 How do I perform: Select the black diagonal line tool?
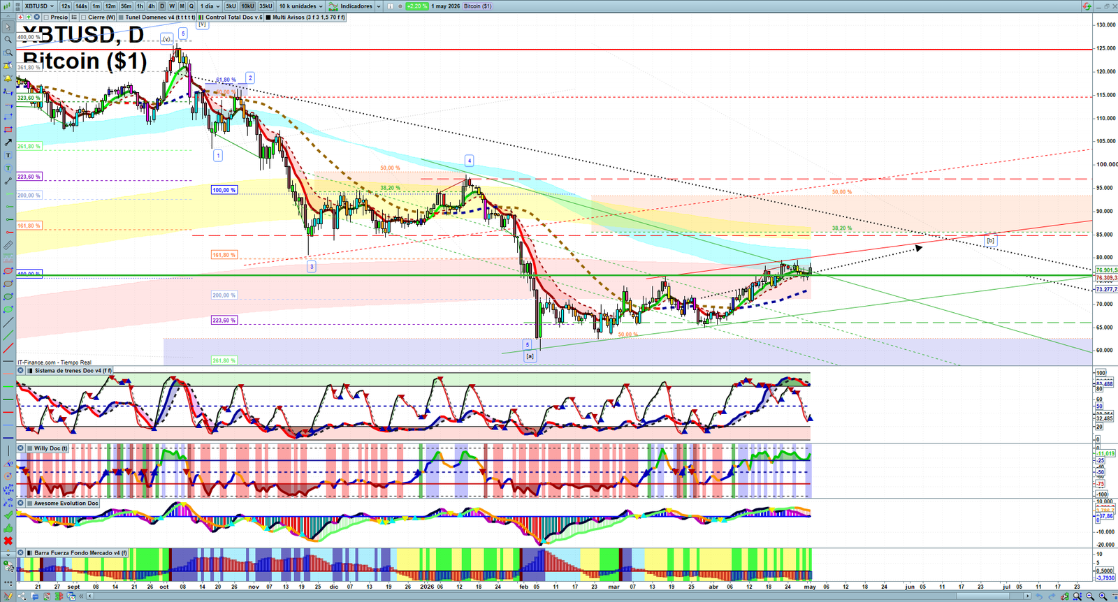tap(8, 322)
